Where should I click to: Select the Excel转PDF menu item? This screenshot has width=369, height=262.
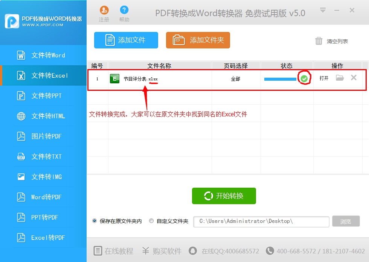point(43,238)
